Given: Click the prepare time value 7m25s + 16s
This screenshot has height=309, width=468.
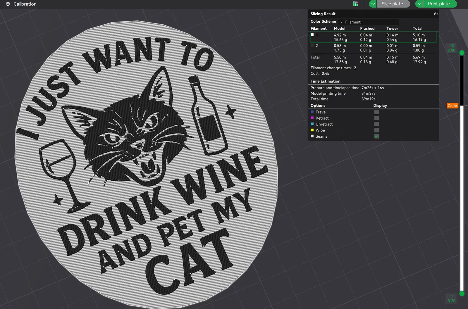Looking at the screenshot, I should (x=373, y=88).
